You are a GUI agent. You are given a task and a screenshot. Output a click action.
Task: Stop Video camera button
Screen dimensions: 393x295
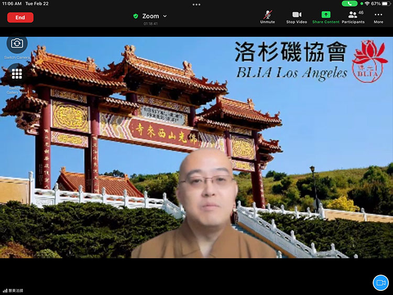point(297,17)
